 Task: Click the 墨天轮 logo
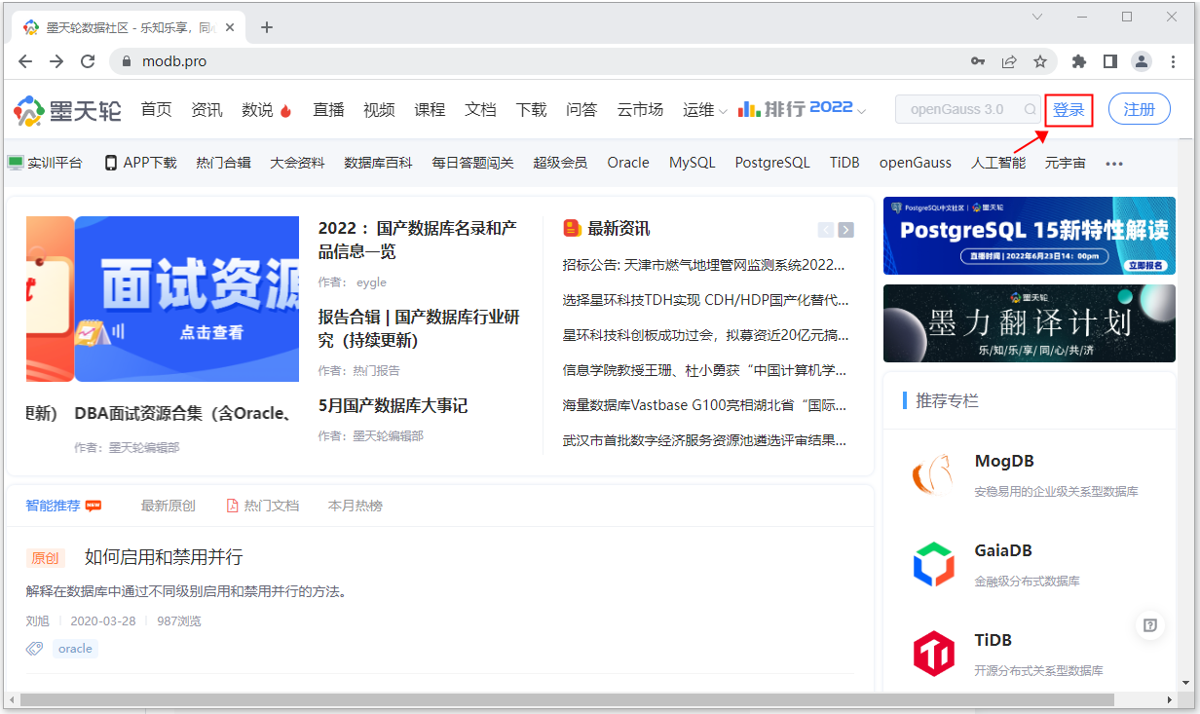(67, 110)
